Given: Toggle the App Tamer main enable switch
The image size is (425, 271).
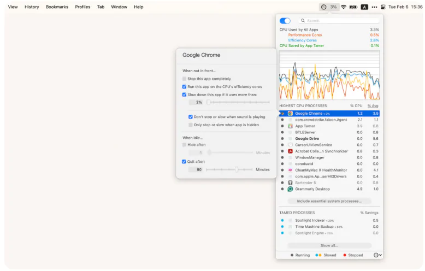Looking at the screenshot, I should coord(285,21).
